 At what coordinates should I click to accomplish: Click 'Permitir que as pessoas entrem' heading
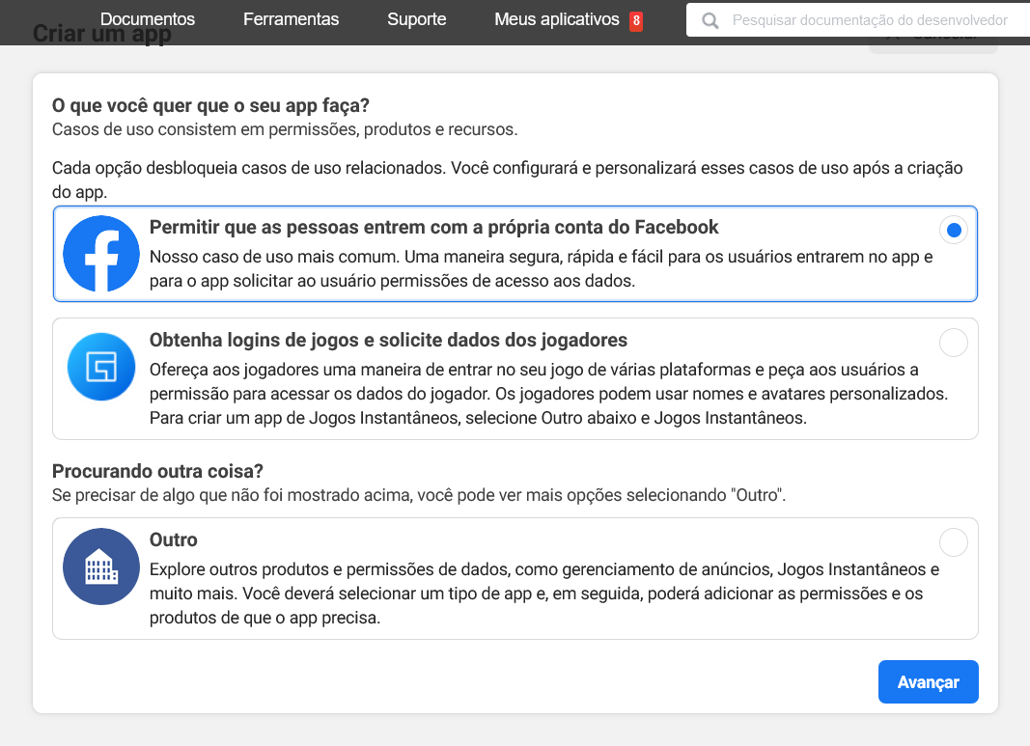(433, 227)
